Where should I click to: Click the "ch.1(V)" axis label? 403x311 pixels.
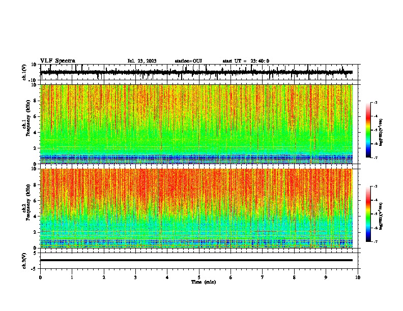(24, 72)
